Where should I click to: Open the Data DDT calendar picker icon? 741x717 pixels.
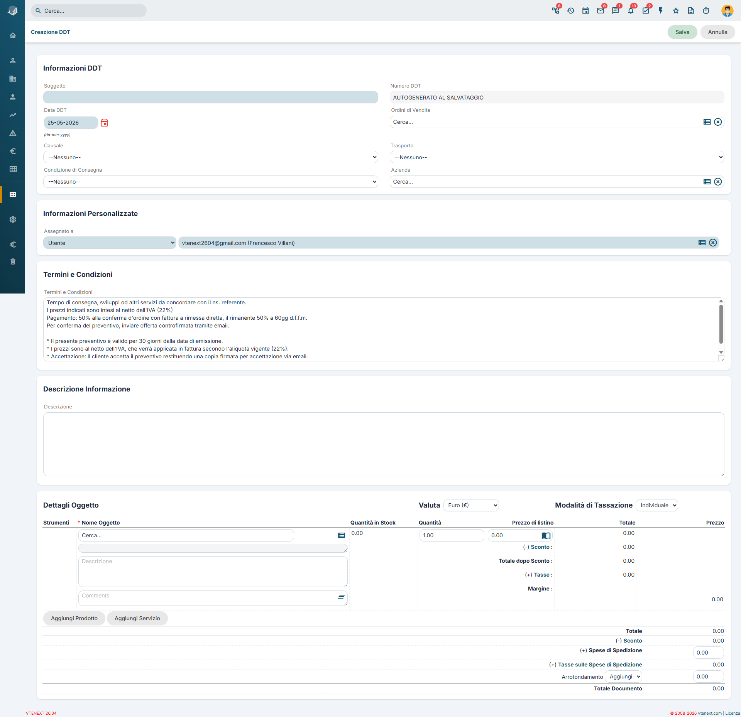point(104,123)
